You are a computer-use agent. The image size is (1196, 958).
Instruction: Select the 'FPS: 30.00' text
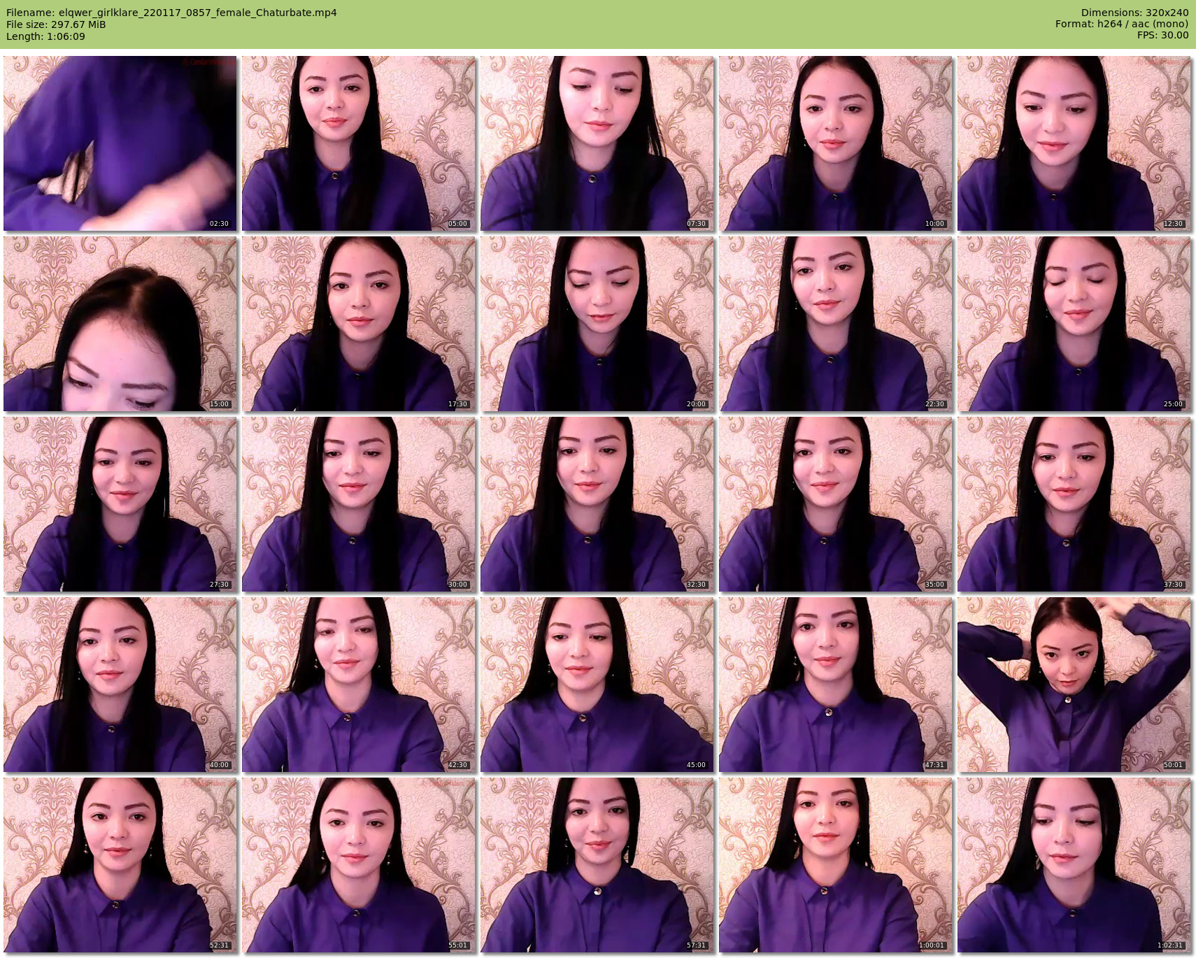pyautogui.click(x=1163, y=36)
